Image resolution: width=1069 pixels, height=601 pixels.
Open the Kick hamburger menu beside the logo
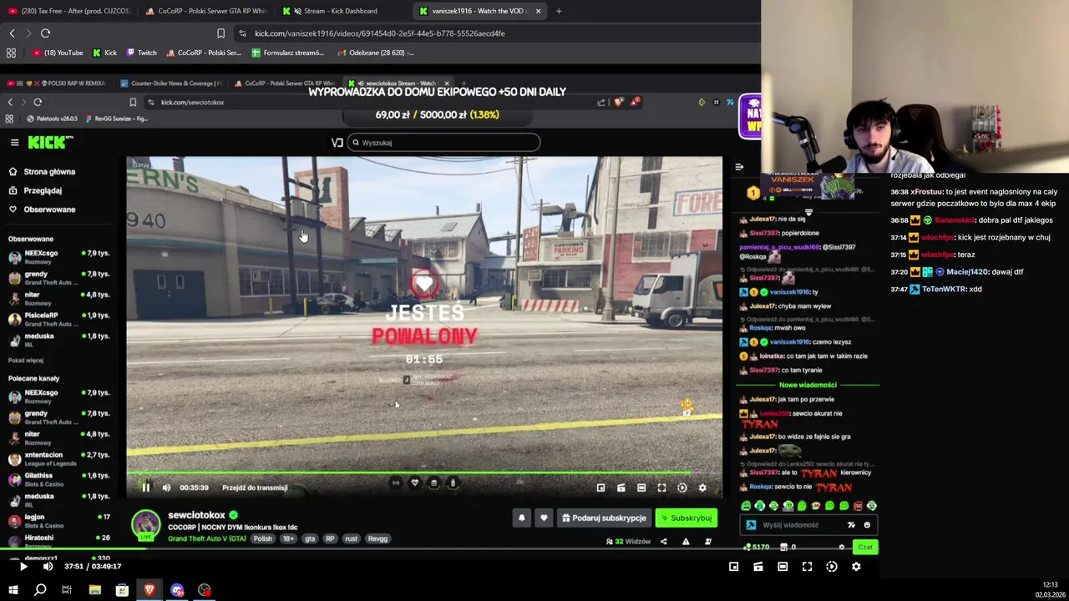[x=14, y=143]
